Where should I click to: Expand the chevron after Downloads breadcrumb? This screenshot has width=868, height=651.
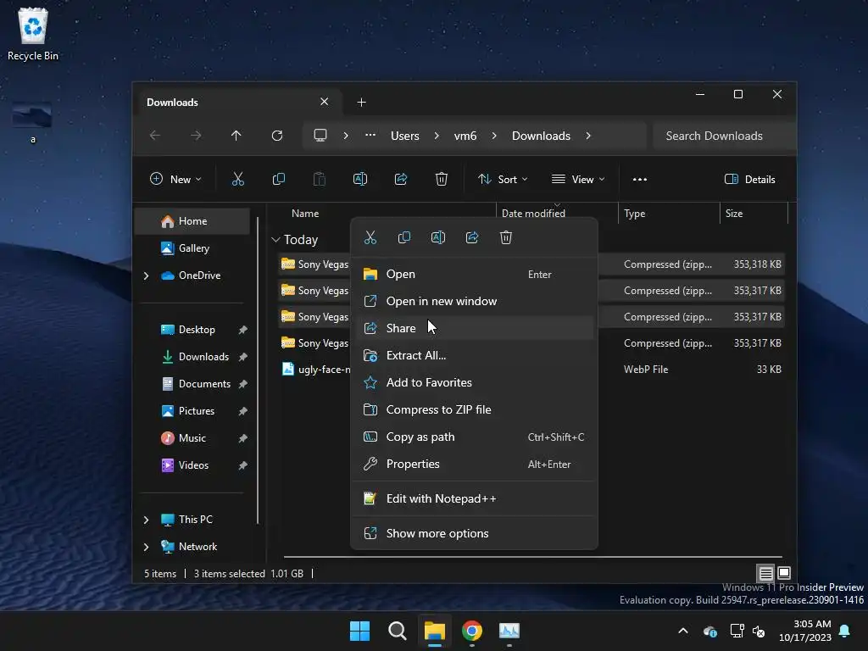click(x=588, y=136)
